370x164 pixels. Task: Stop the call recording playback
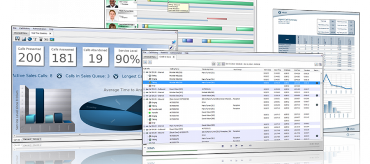click(x=223, y=146)
